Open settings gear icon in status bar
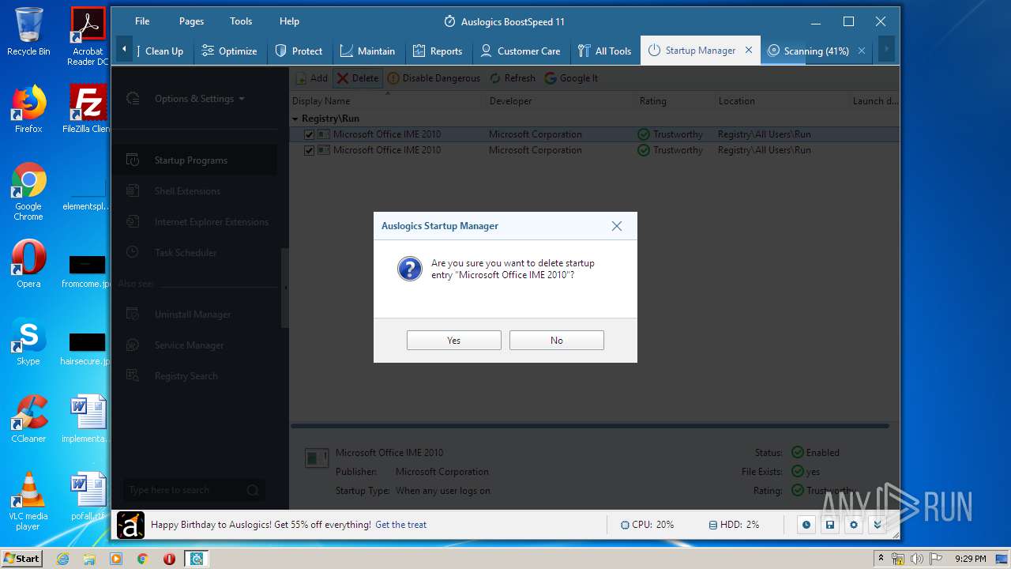 coord(854,525)
